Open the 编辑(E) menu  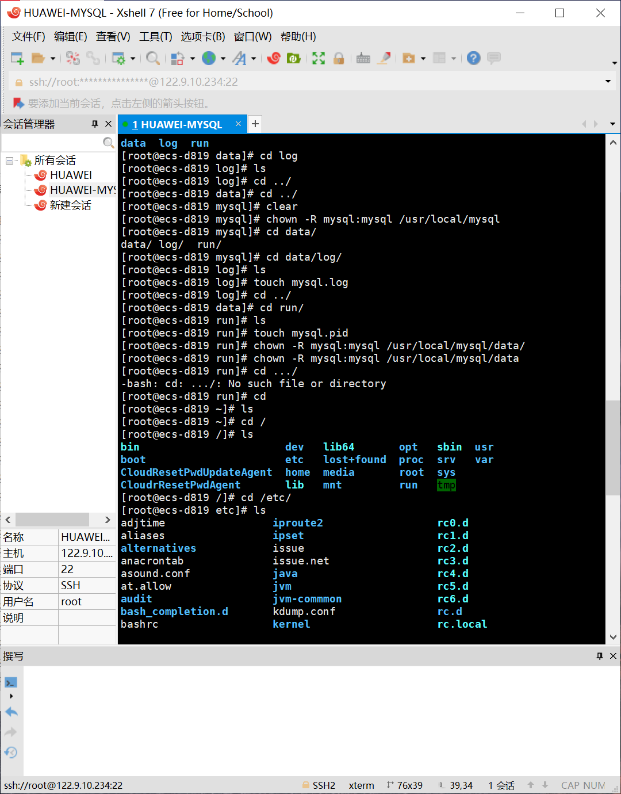click(70, 37)
